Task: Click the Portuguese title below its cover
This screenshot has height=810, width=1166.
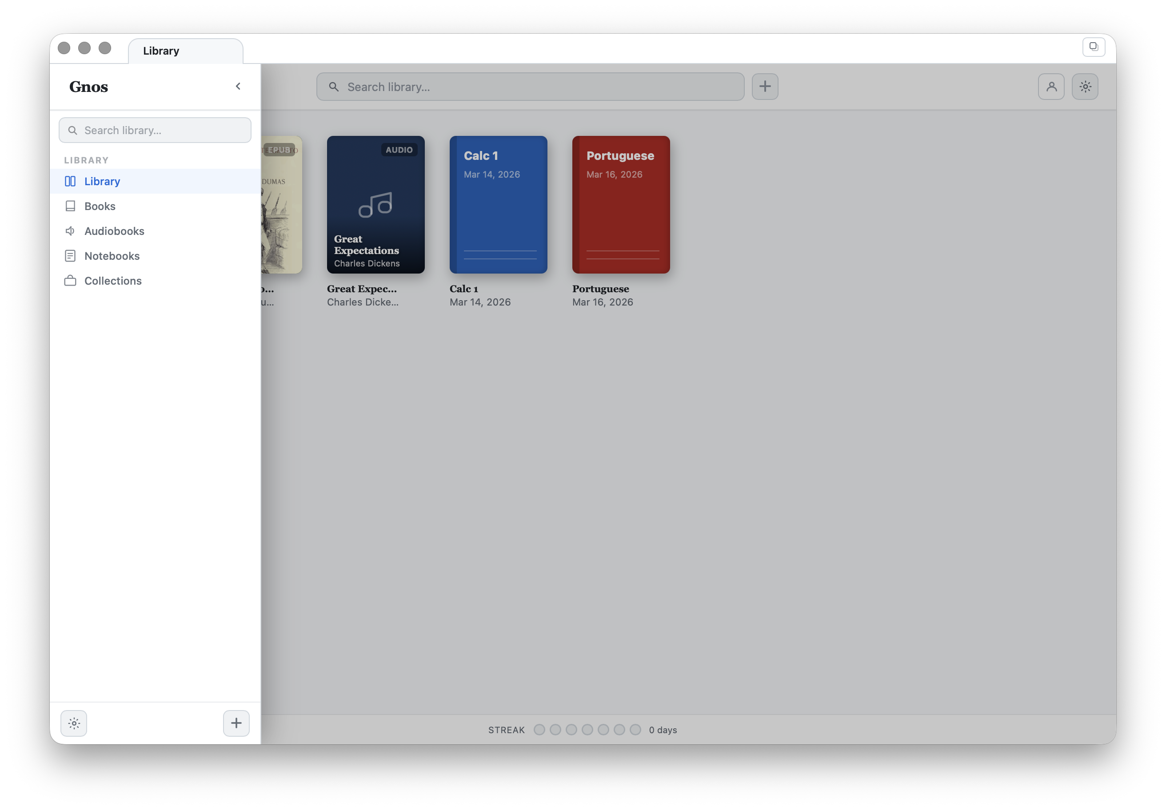Action: pos(601,289)
